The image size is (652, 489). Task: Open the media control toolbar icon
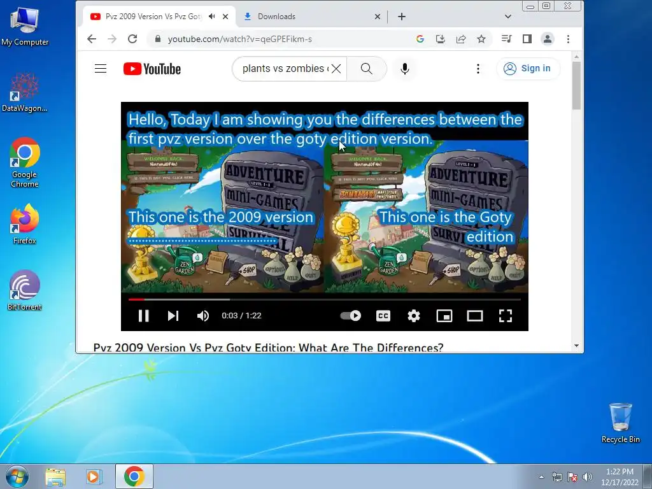tap(506, 39)
